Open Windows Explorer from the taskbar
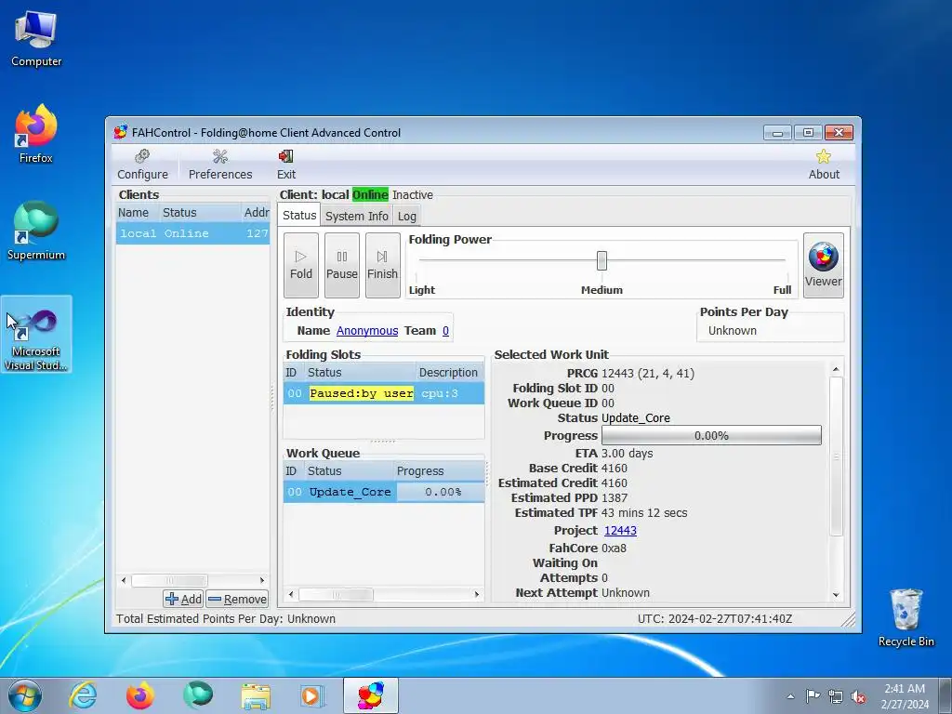The width and height of the screenshot is (952, 714). [256, 695]
